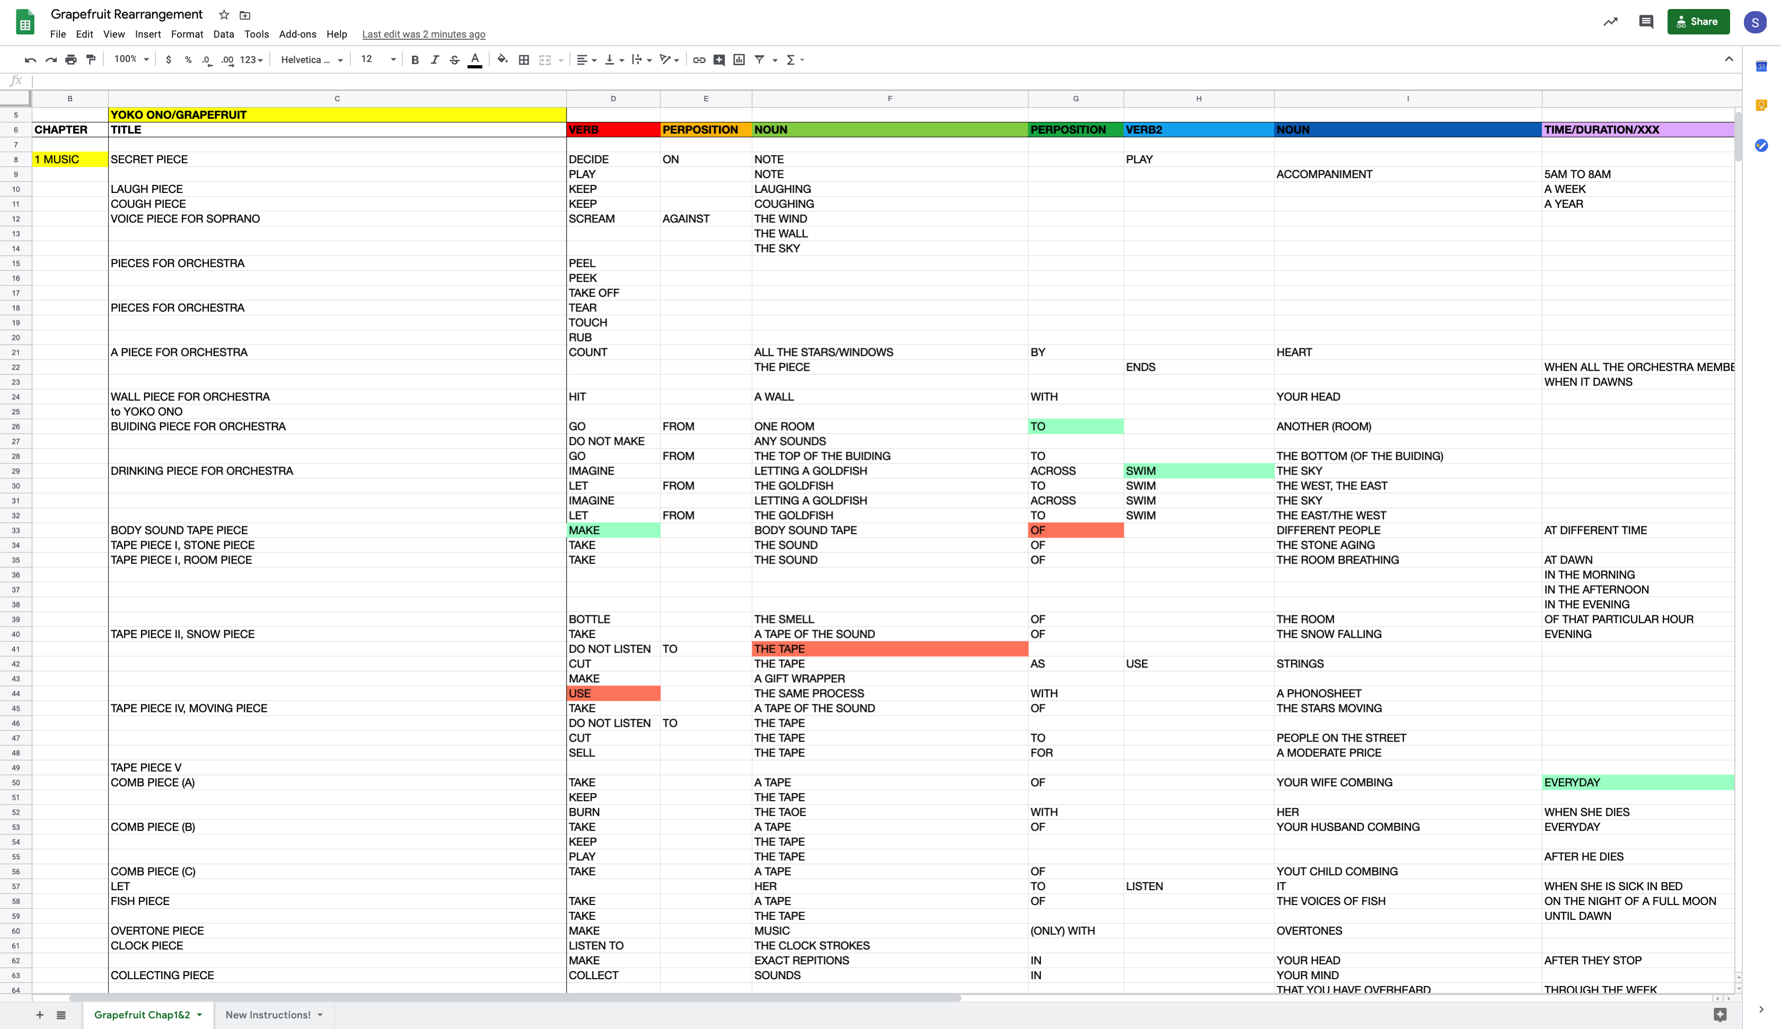This screenshot has width=1781, height=1029.
Task: Click the increase decimal places icon
Action: point(227,60)
